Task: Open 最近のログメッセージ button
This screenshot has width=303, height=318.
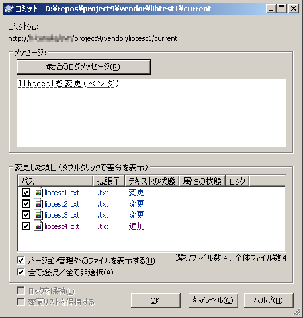Action: (x=83, y=67)
